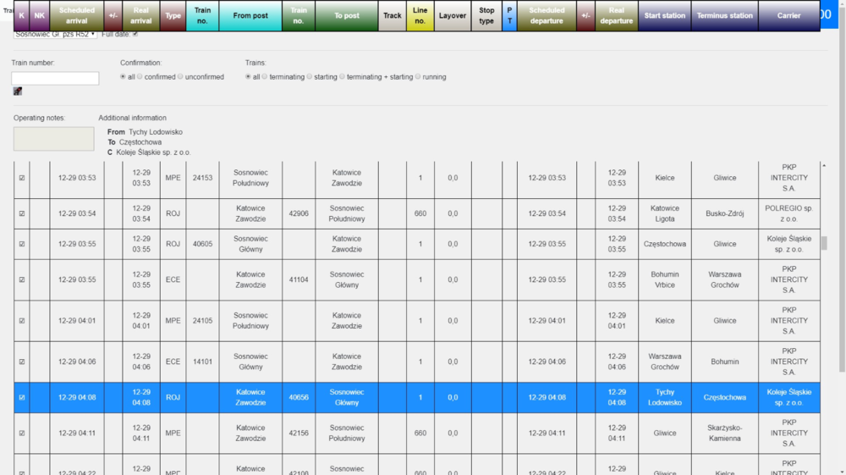This screenshot has height=475, width=846.
Task: Click 'Busko-Zdrój' terminus station cell
Action: (725, 213)
